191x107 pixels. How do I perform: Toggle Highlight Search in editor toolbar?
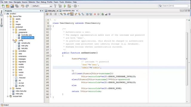pos(72,14)
